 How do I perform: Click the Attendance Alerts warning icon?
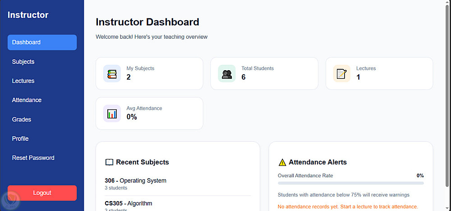pos(282,162)
